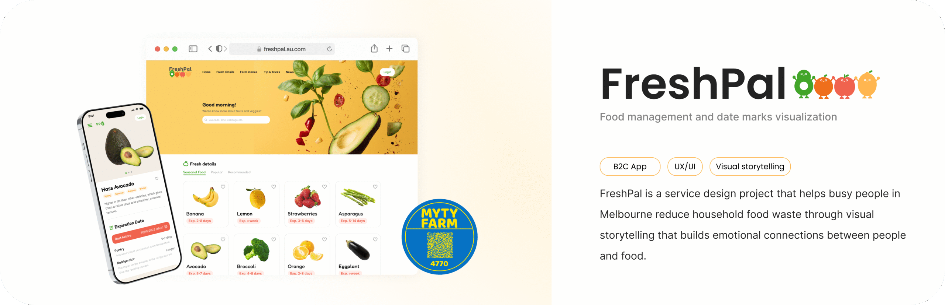This screenshot has width=945, height=305.
Task: Reload the freshpal.au.com page
Action: (x=329, y=49)
